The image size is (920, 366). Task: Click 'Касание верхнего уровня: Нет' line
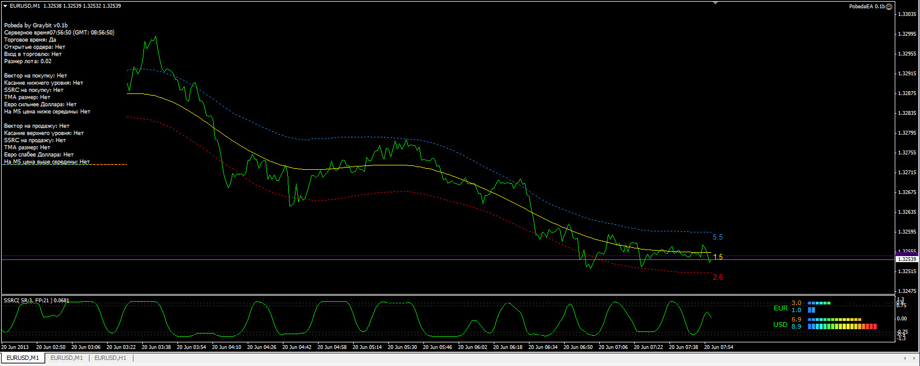pyautogui.click(x=44, y=133)
